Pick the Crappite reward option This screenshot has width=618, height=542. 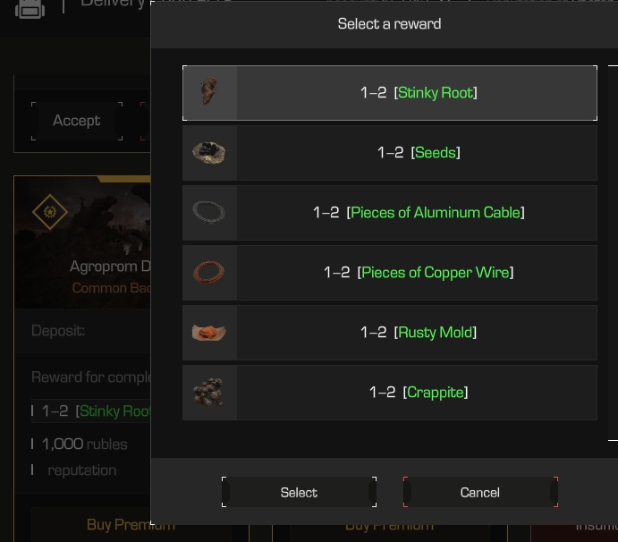(x=390, y=393)
